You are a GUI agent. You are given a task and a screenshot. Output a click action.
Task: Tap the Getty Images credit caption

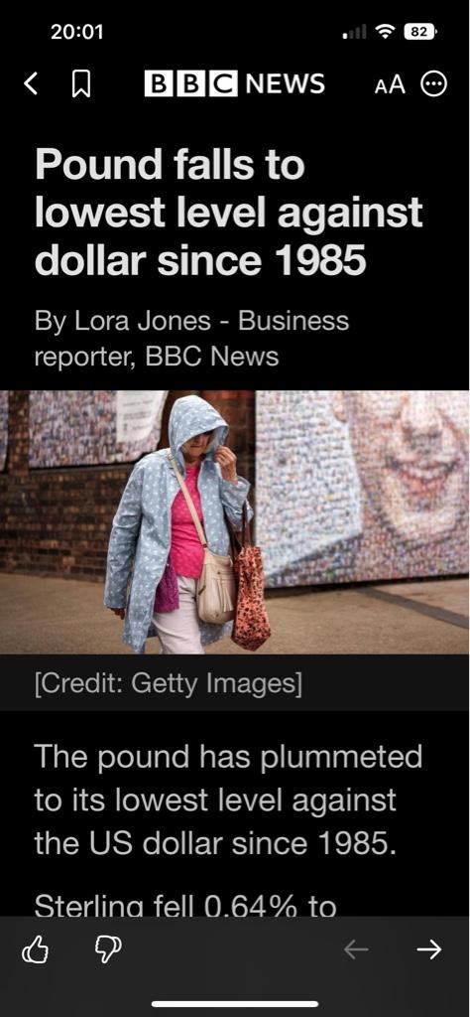169,683
